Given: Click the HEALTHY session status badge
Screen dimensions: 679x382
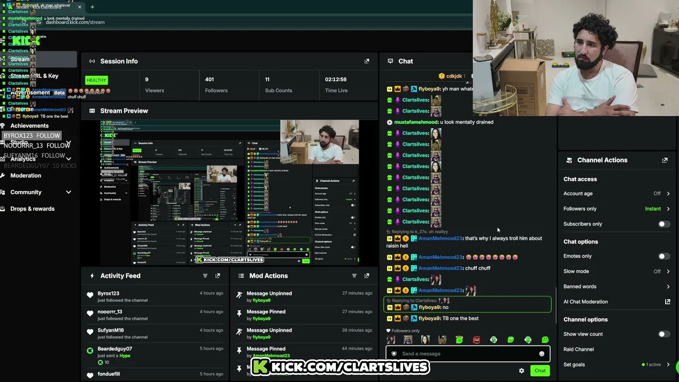Looking at the screenshot, I should pyautogui.click(x=97, y=80).
